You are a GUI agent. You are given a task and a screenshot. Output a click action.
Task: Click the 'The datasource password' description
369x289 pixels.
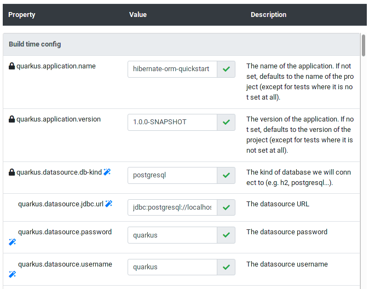coord(287,232)
